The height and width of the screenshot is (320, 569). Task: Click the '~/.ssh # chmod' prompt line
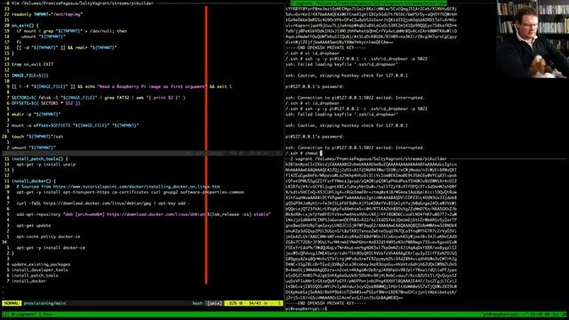[304, 153]
